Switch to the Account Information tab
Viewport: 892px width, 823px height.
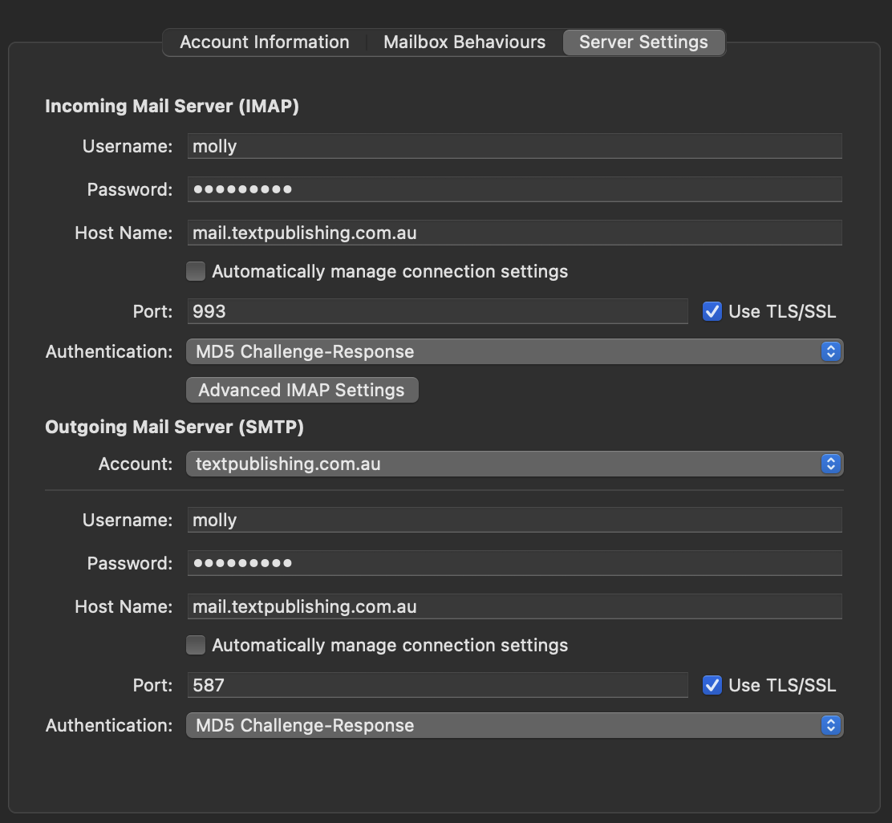(x=264, y=43)
